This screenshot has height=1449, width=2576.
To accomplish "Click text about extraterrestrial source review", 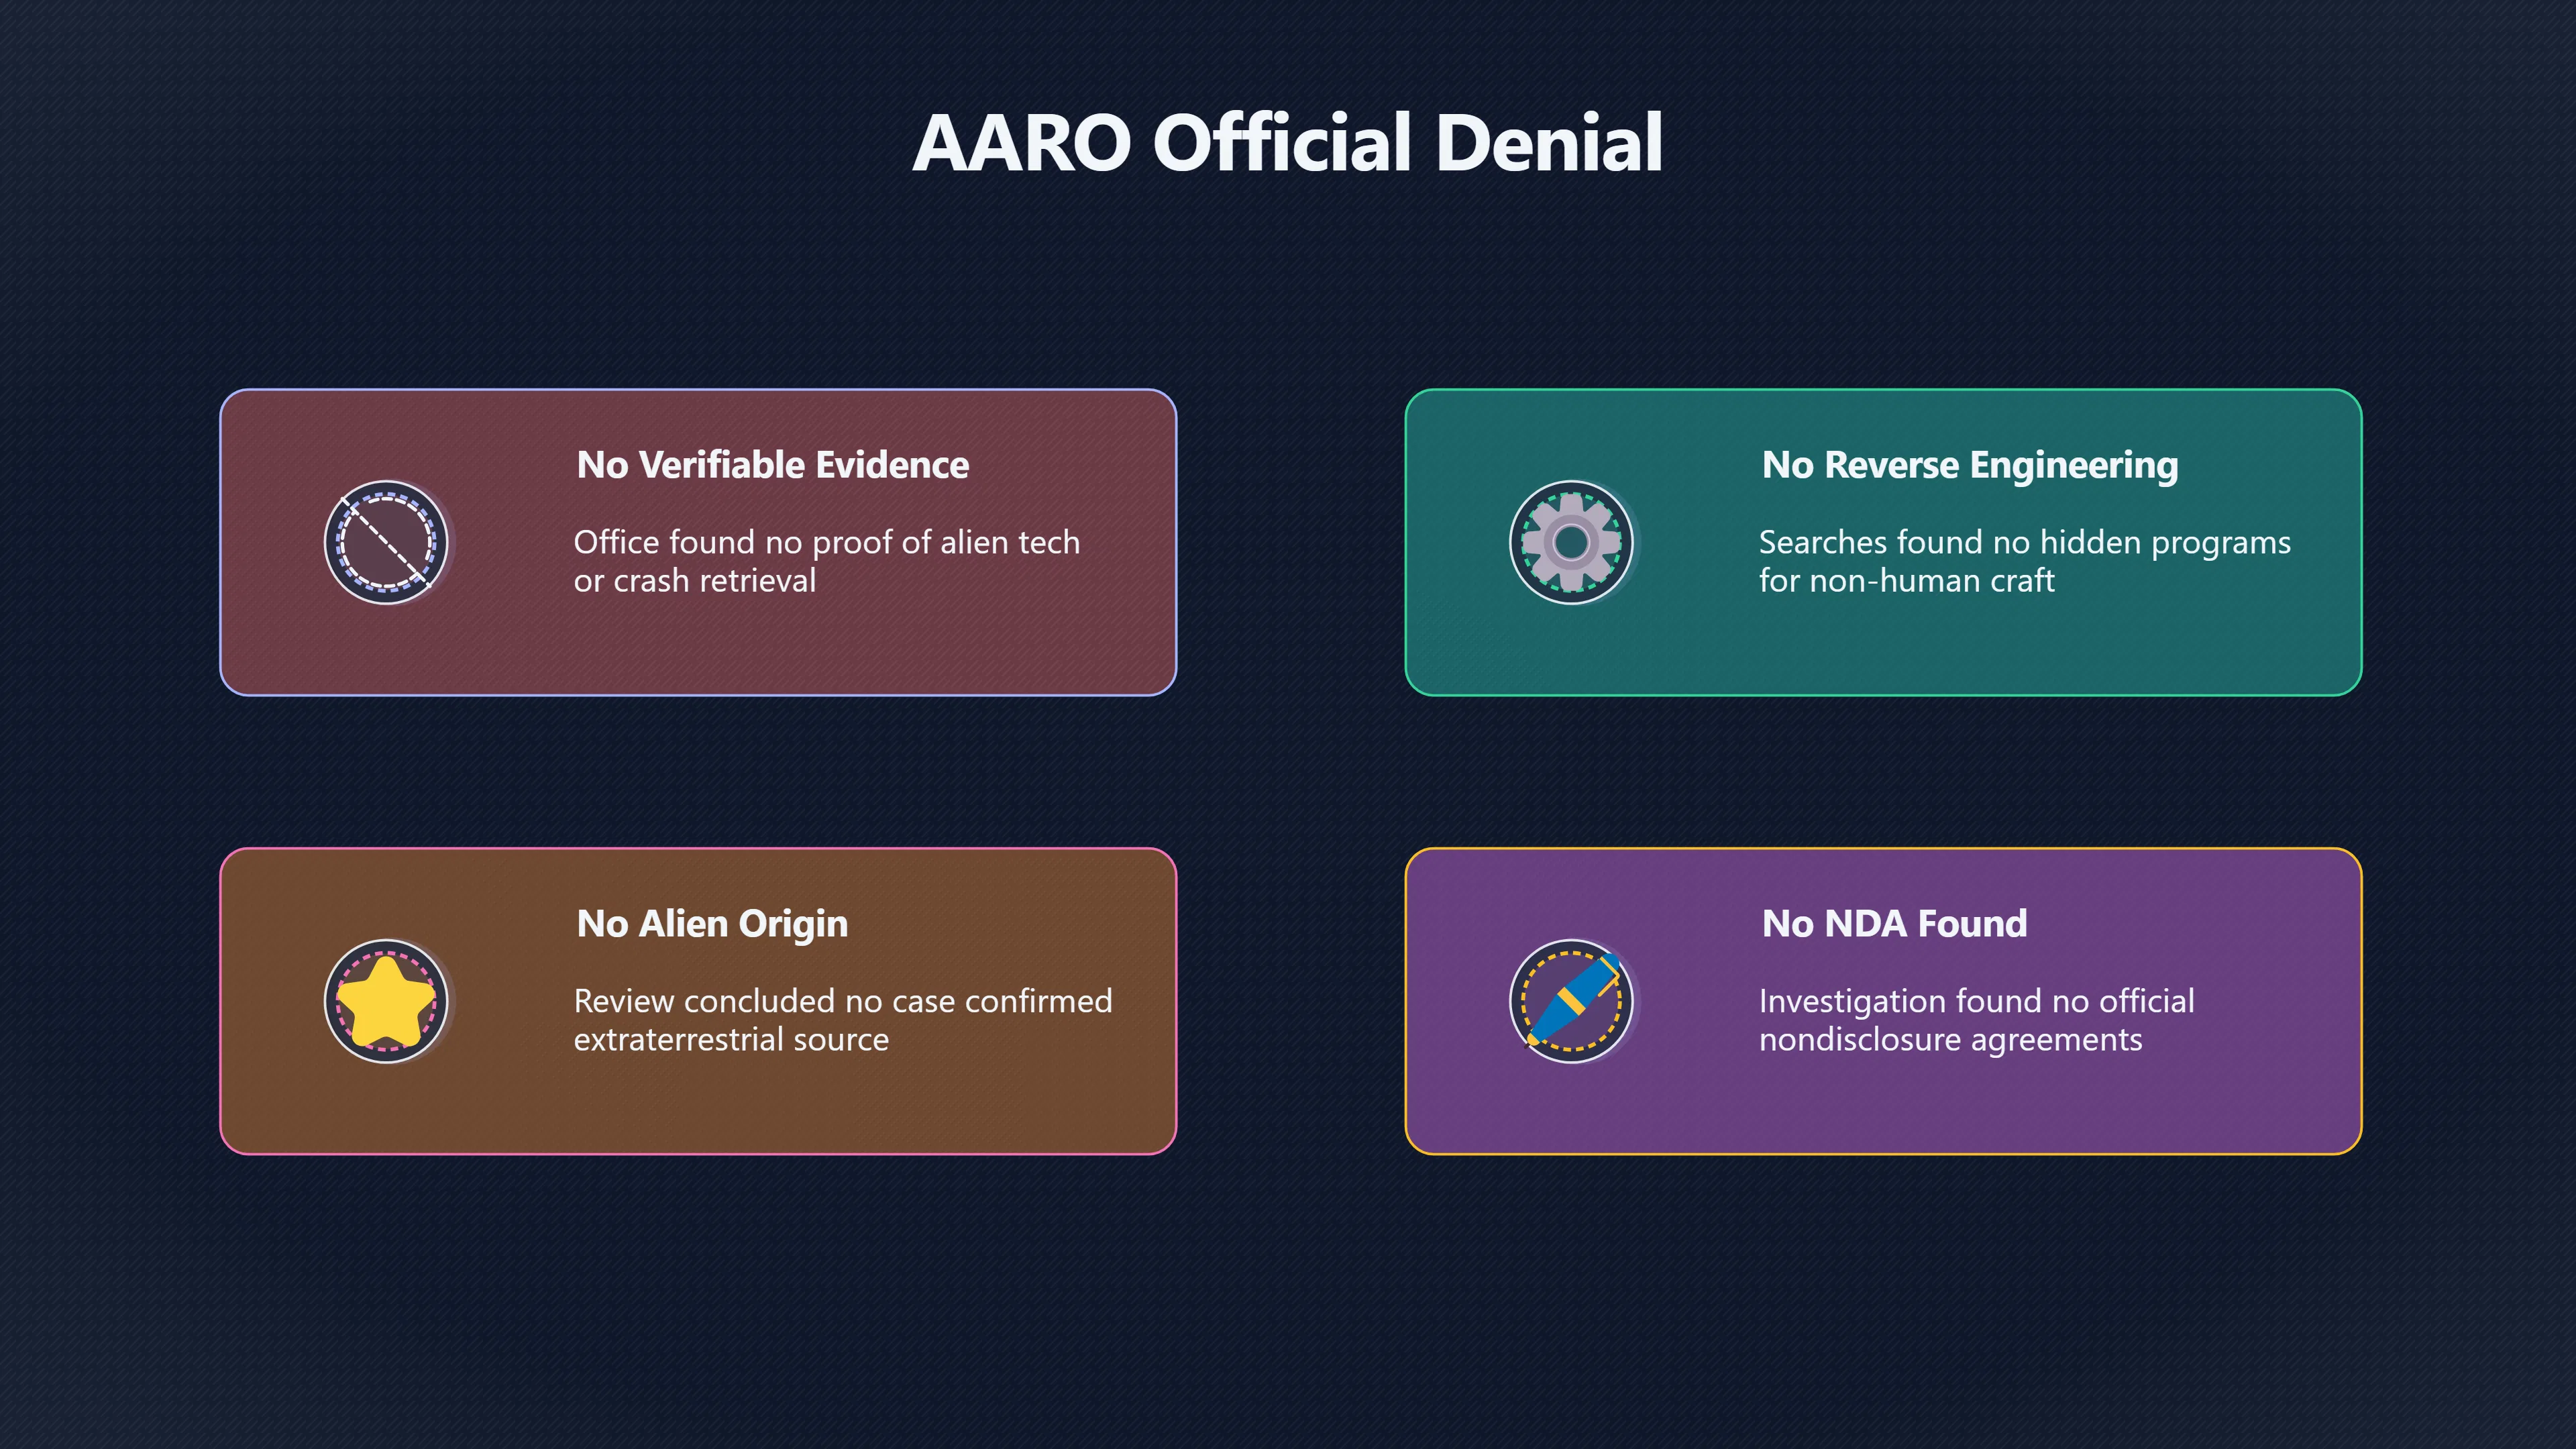I will pyautogui.click(x=843, y=1020).
